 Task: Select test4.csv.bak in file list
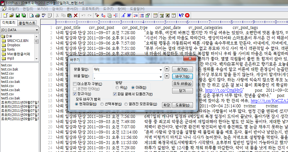(10, 90)
